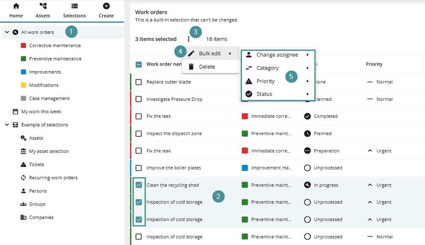
Task: Choose Priority in bulk edit submenu
Action: click(x=278, y=81)
